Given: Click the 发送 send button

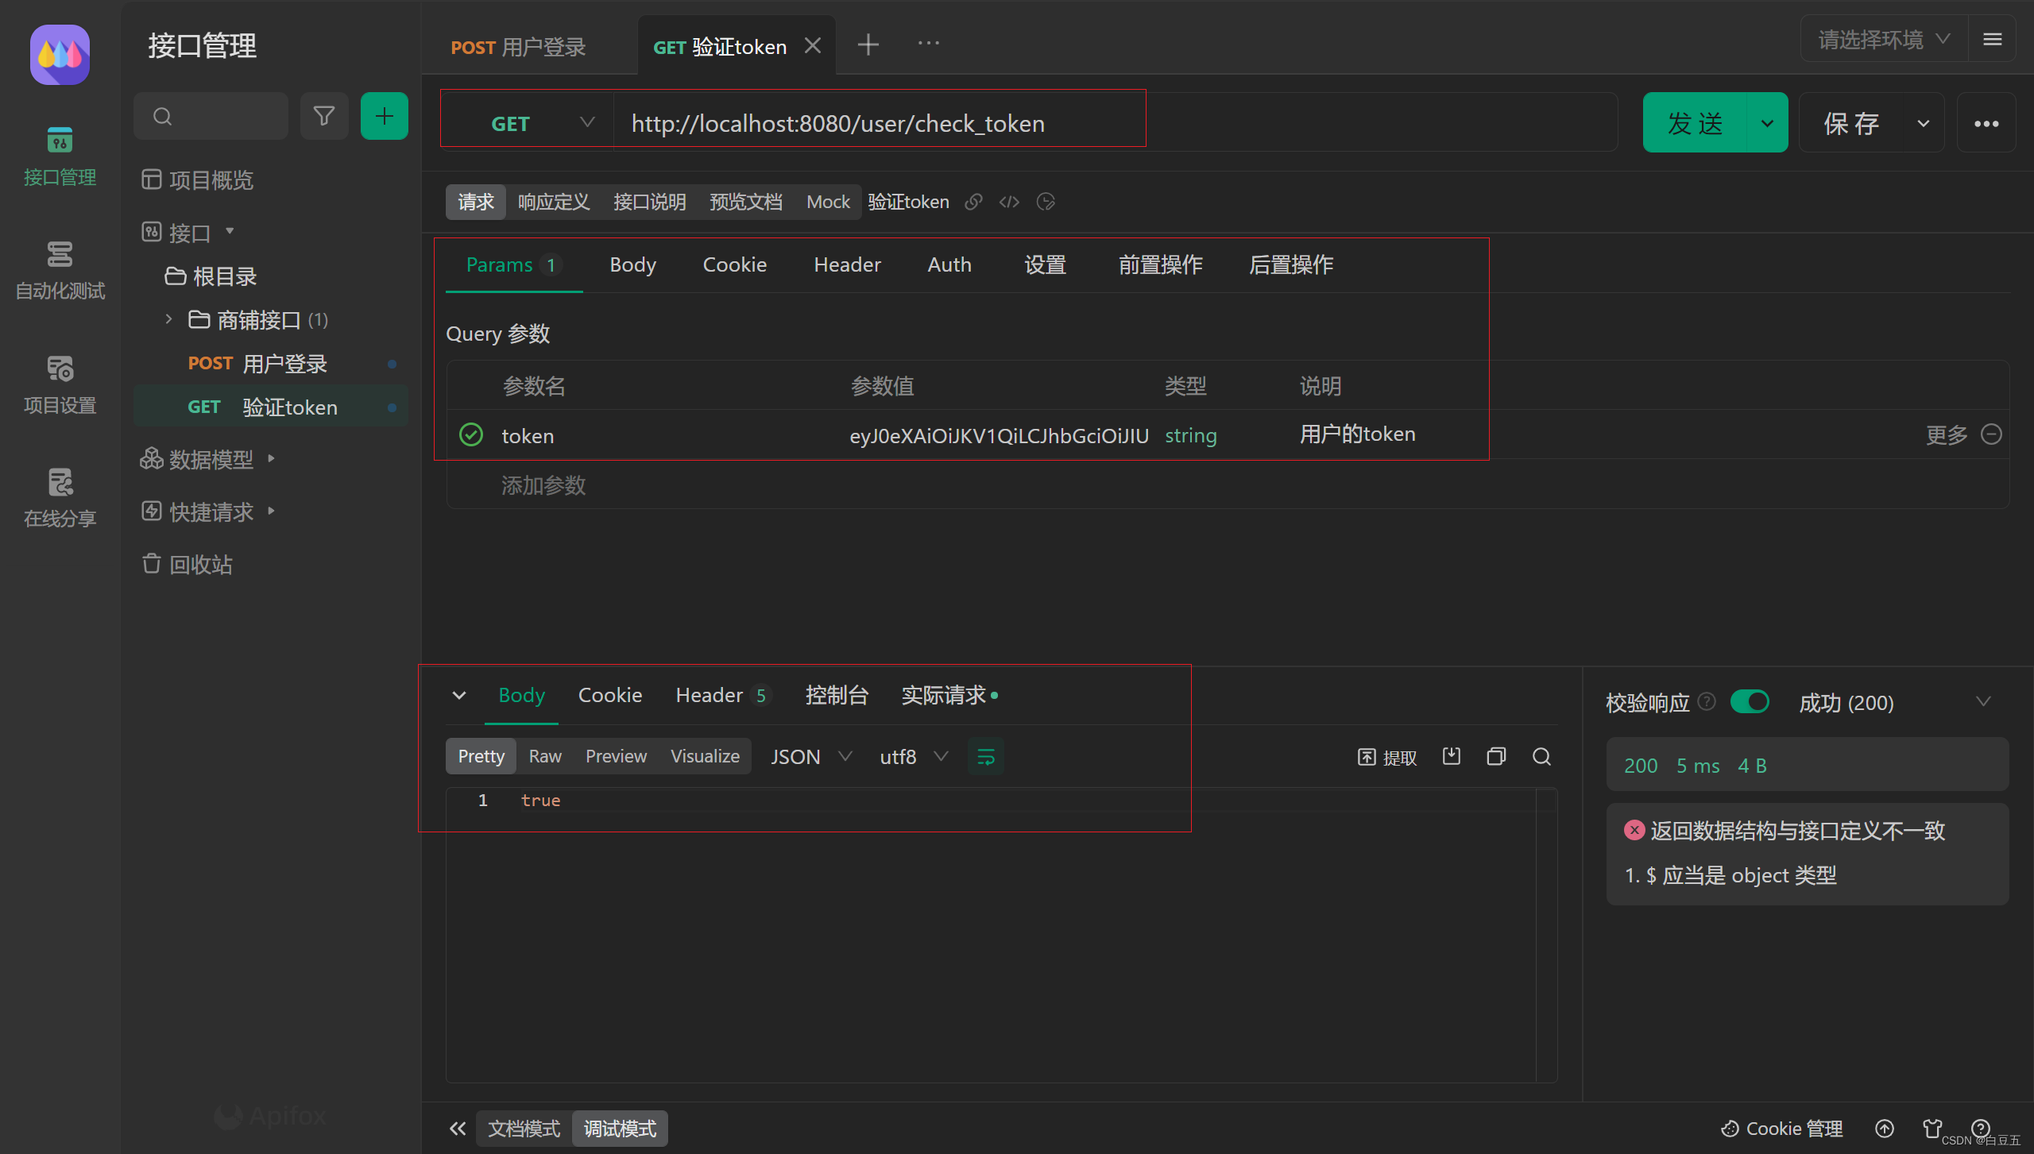Looking at the screenshot, I should [1695, 123].
